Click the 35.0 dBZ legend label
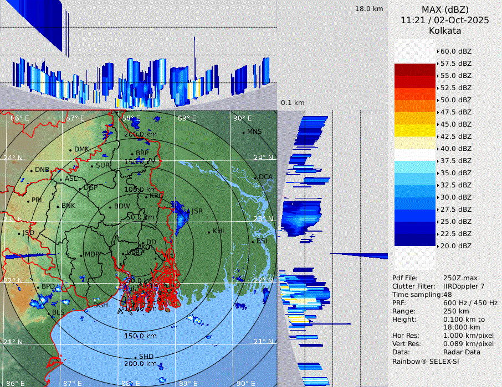 pyautogui.click(x=455, y=173)
